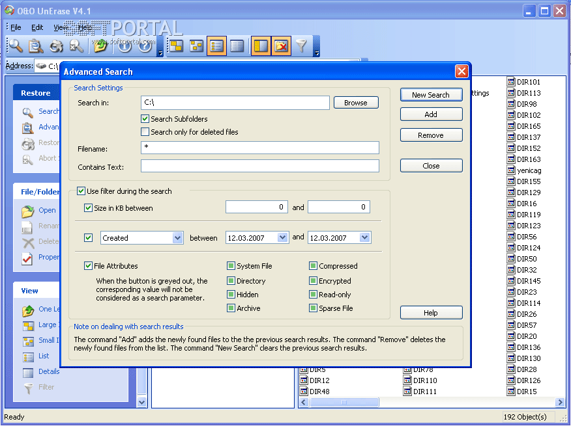Open the Edit menu
This screenshot has height=426, width=571.
(x=37, y=27)
